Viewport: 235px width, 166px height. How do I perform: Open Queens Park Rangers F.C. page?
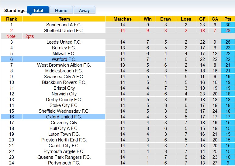tap(64, 157)
